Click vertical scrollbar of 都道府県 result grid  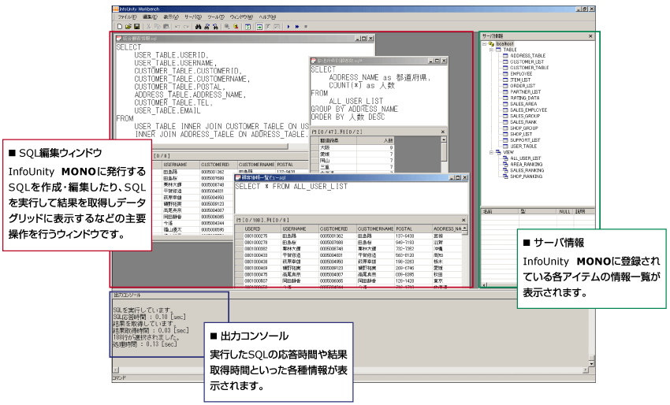point(444,154)
